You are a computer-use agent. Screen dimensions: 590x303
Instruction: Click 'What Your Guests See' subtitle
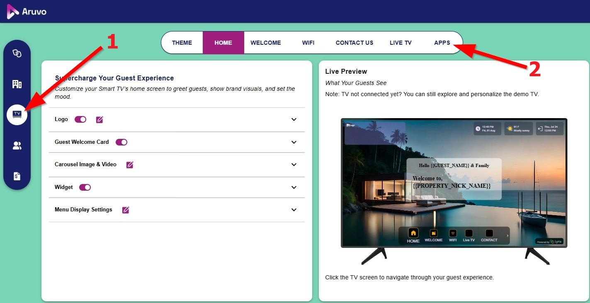tap(356, 83)
